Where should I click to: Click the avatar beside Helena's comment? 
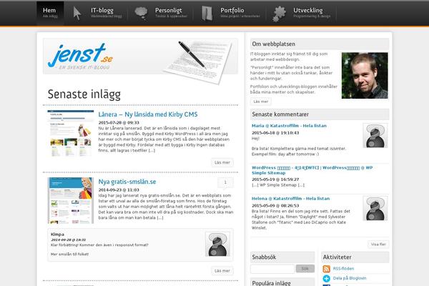(x=375, y=208)
